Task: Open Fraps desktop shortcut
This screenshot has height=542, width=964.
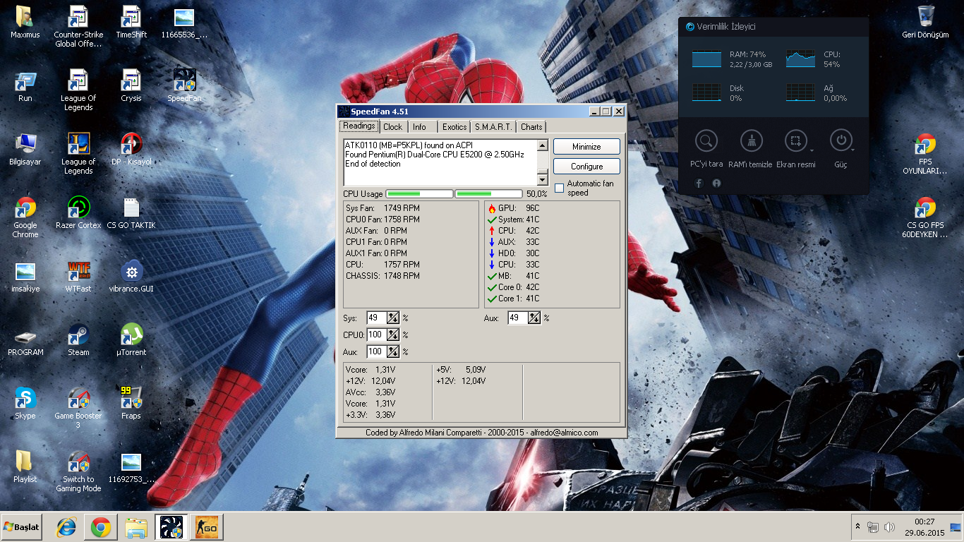Action: pyautogui.click(x=131, y=398)
